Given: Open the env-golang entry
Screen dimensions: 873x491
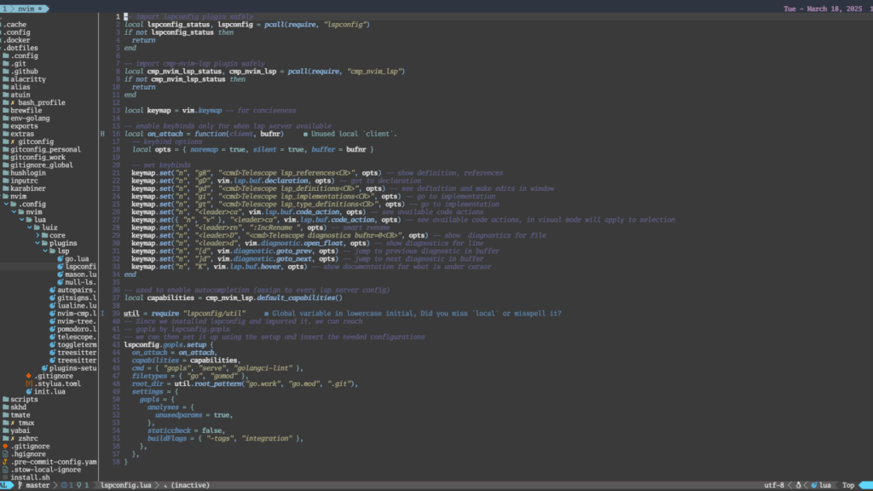Looking at the screenshot, I should point(30,118).
